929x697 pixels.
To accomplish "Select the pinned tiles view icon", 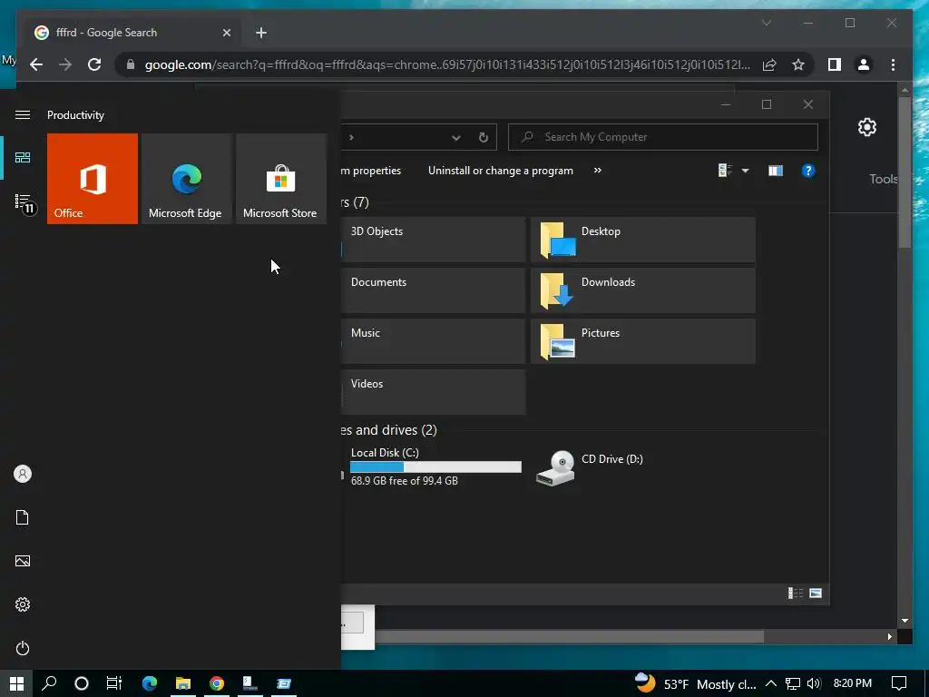I will coord(23,158).
